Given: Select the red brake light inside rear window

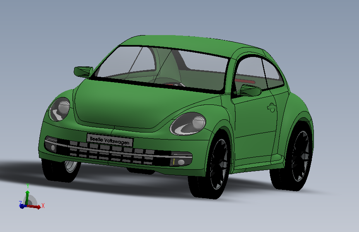Looking at the screenshot, I should 245,81.
